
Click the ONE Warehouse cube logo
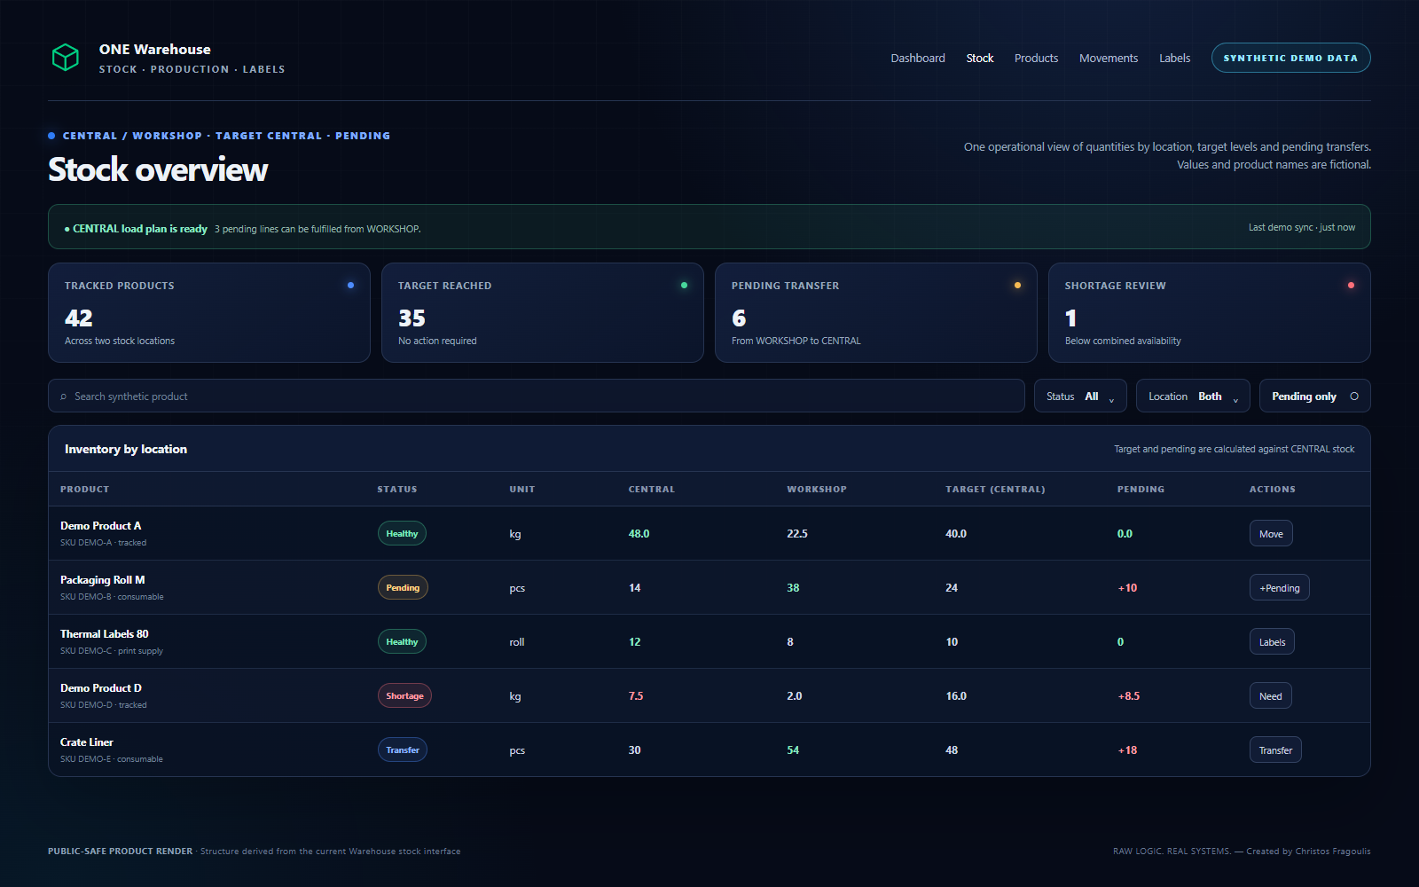point(66,58)
